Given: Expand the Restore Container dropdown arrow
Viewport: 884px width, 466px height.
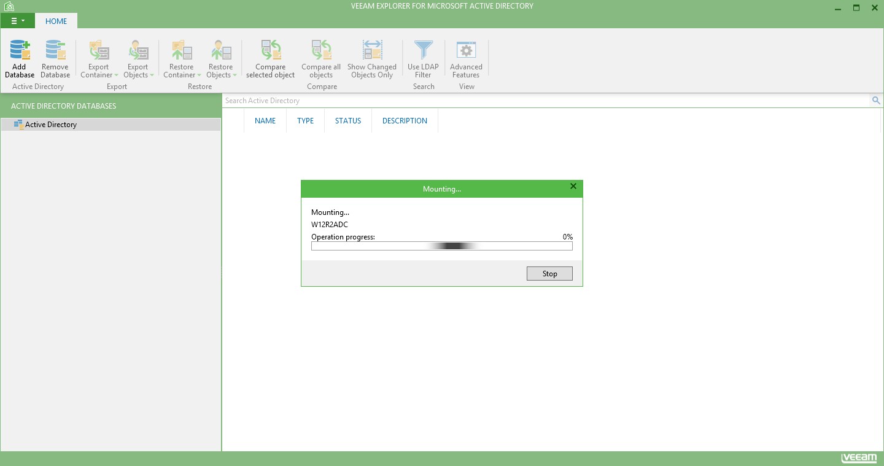Looking at the screenshot, I should point(199,76).
